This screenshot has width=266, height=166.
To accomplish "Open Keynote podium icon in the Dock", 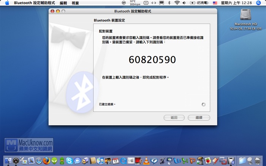I will pos(169,161).
